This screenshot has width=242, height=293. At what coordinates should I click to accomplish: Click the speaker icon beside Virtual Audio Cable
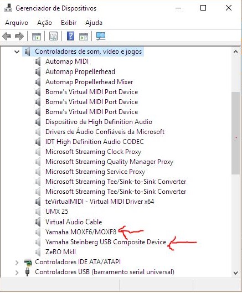click(x=38, y=222)
